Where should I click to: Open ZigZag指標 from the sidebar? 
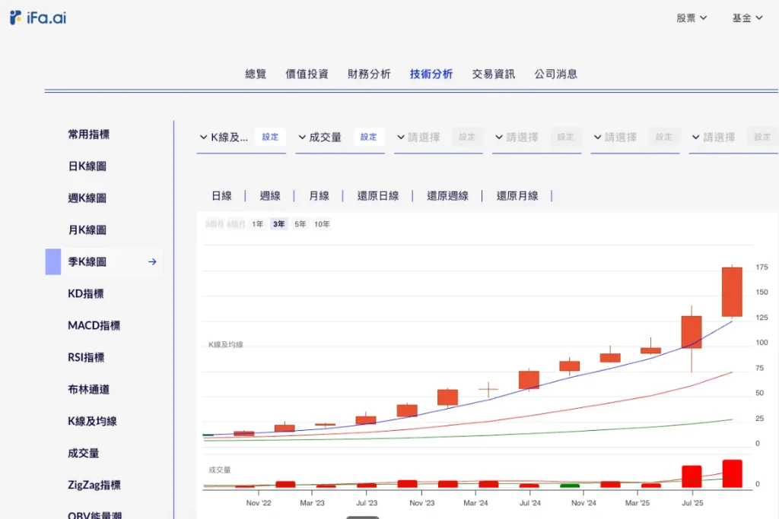pyautogui.click(x=94, y=485)
